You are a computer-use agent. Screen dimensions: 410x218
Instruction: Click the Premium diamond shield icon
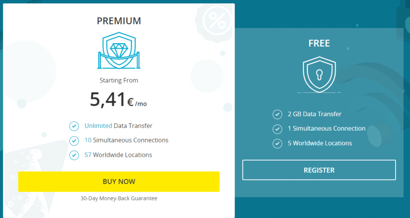coord(119,50)
